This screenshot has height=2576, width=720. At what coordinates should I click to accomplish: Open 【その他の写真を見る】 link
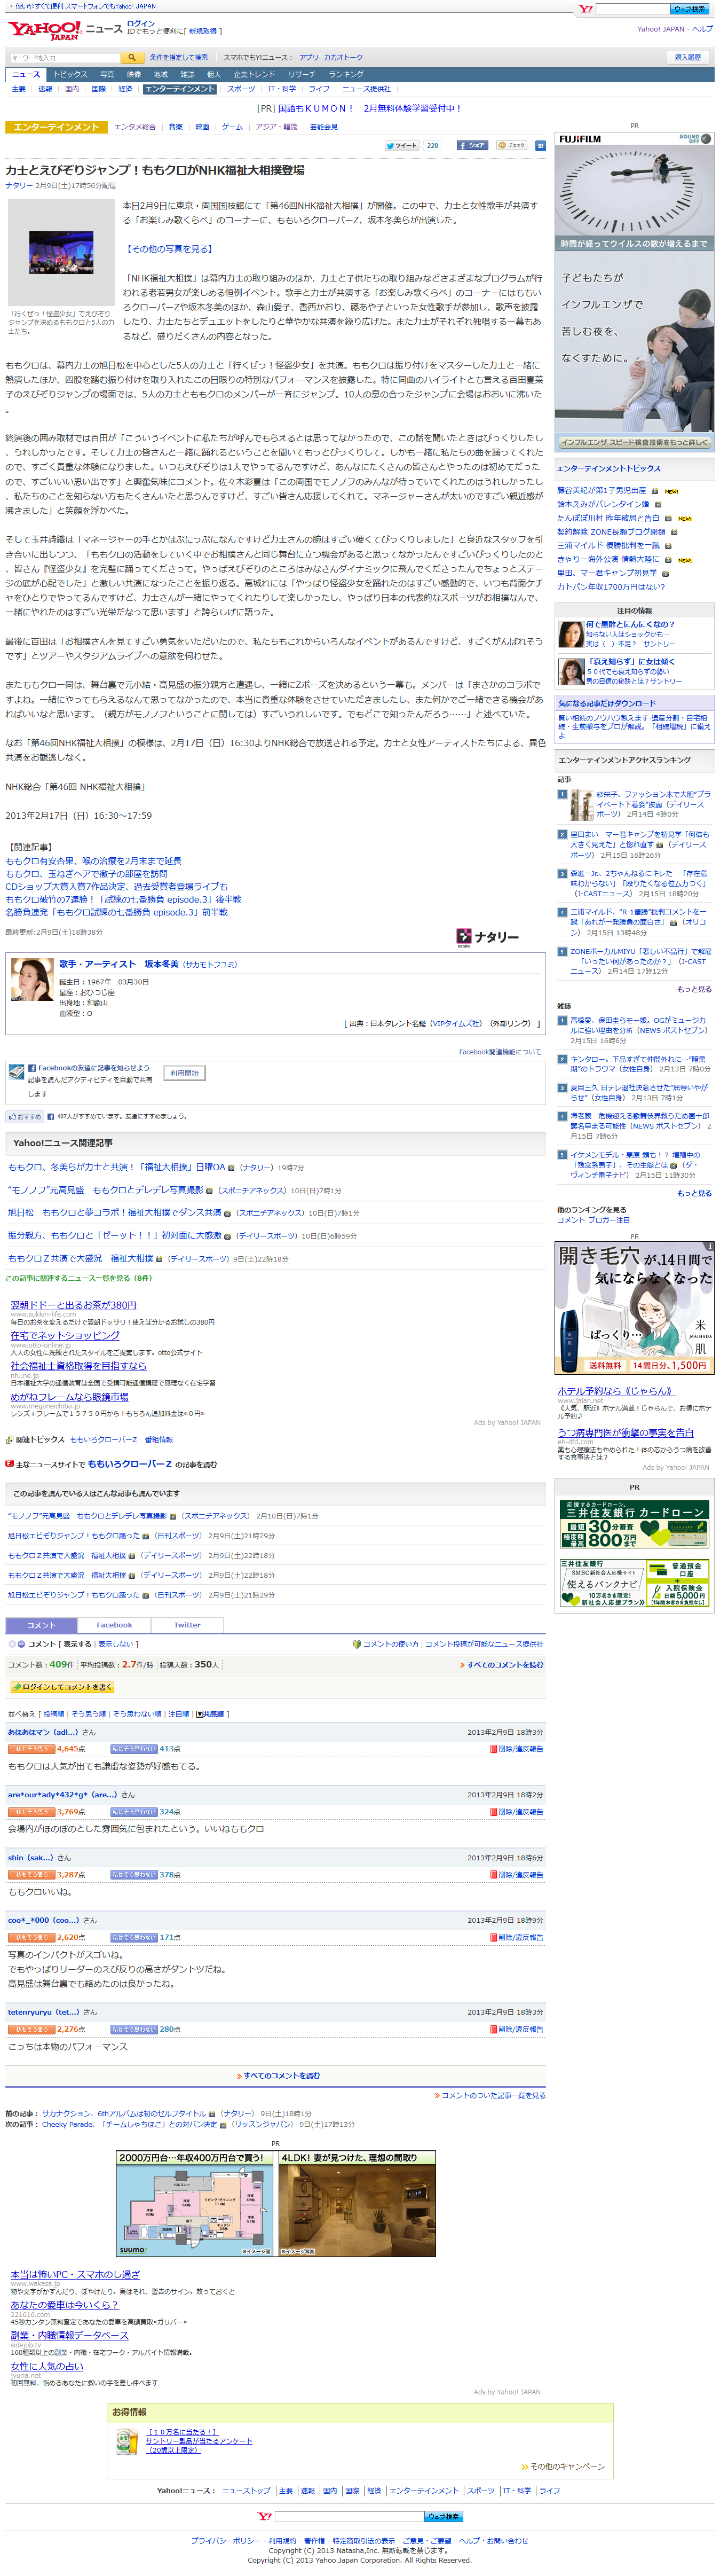click(x=169, y=249)
